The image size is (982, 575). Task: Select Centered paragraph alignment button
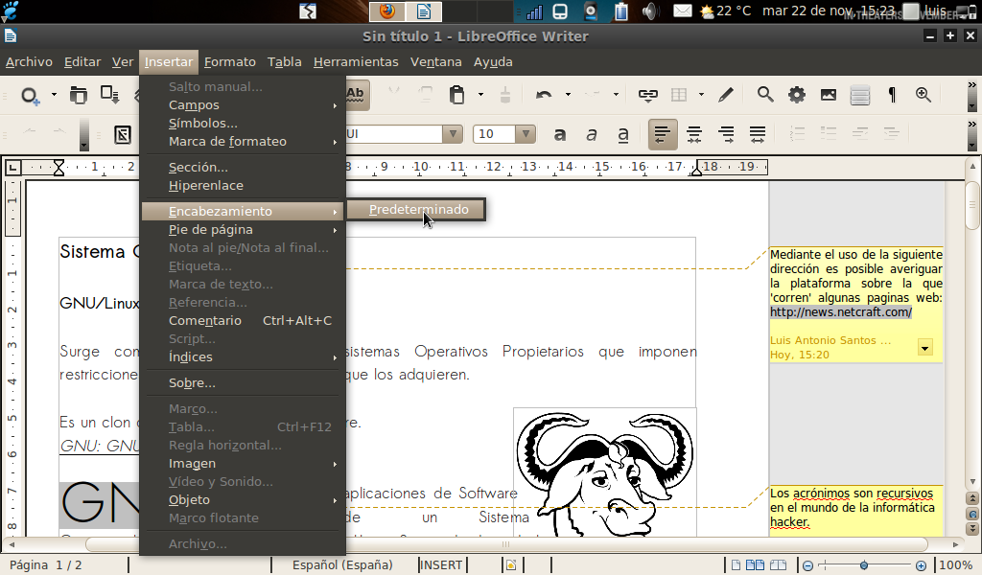(694, 134)
